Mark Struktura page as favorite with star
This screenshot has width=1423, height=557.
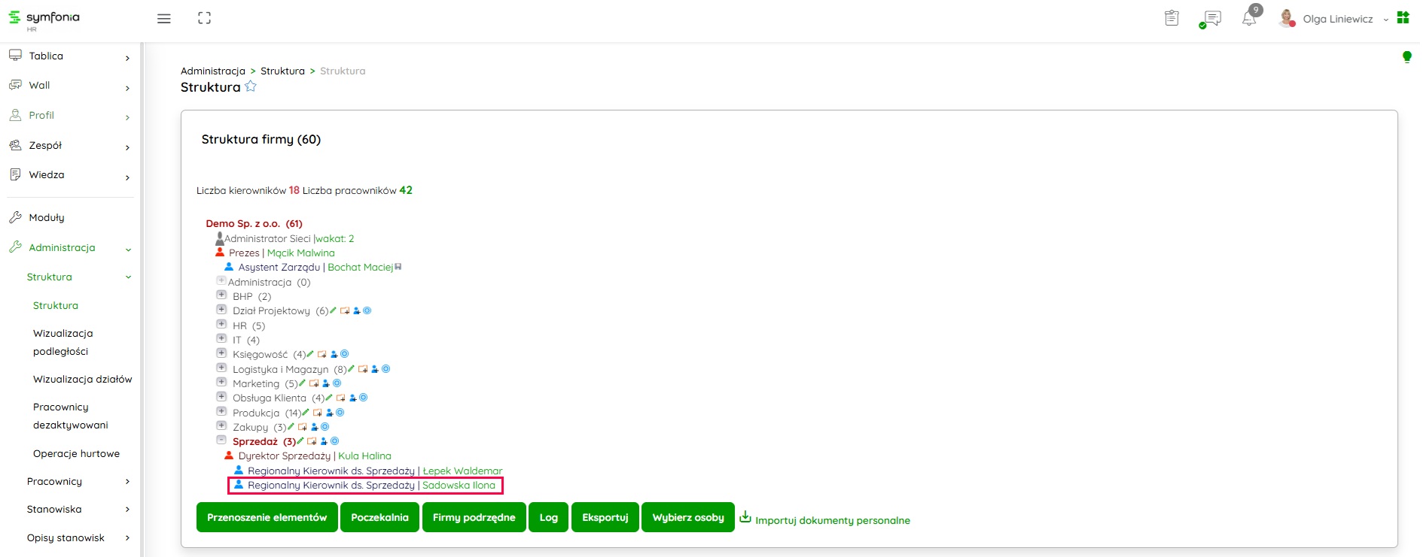point(251,86)
